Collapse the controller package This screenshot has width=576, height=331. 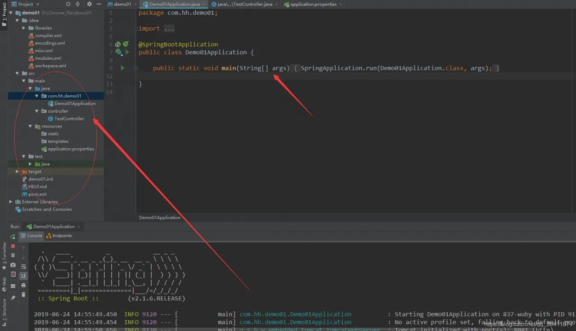tap(37, 111)
